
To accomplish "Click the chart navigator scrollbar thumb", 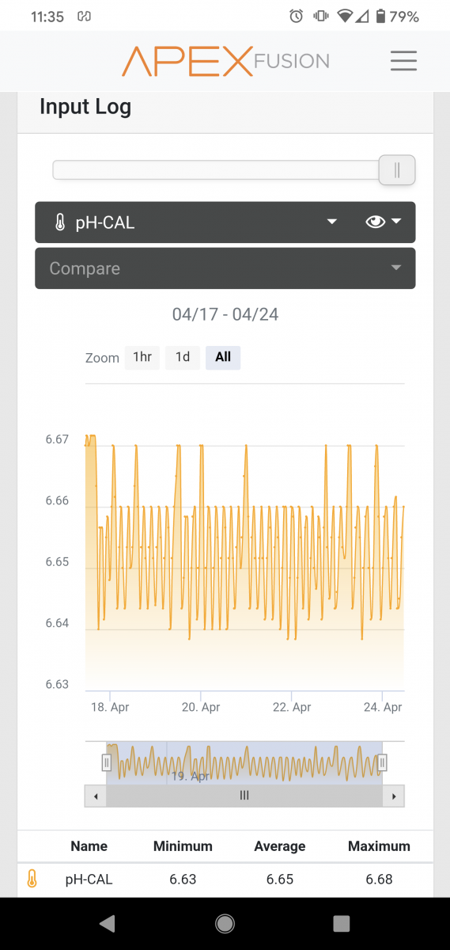I will (244, 796).
